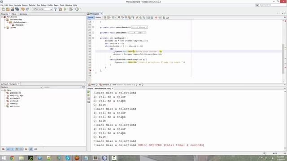Screen dimensions: 287x161
Task: Select Menu.java in the Projects tree
Action: click(19, 25)
